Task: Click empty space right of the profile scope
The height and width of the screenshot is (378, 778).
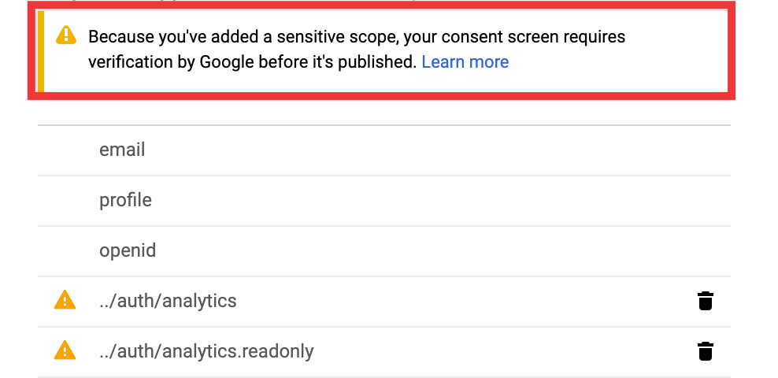Action: (x=433, y=200)
